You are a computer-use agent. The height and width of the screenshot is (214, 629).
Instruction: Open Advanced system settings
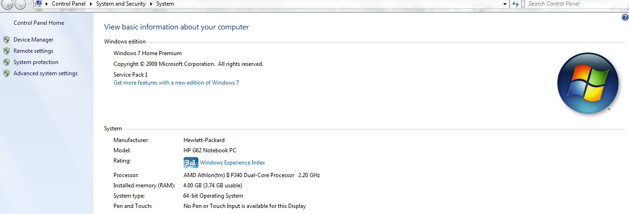click(45, 73)
